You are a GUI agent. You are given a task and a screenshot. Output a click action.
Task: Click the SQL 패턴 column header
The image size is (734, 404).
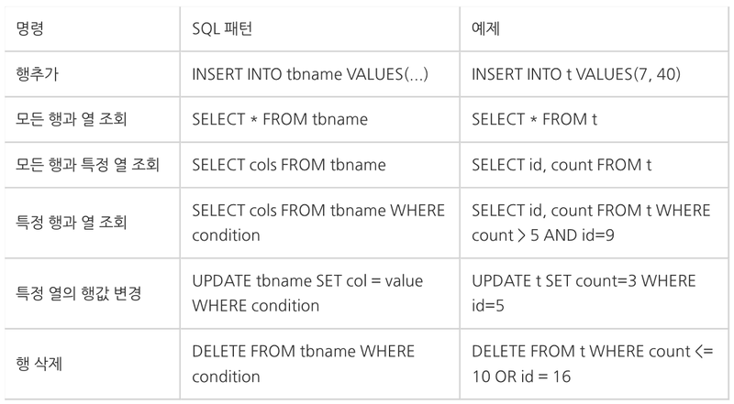[222, 29]
